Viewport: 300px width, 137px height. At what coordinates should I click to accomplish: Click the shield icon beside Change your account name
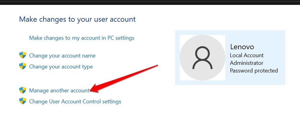pos(23,55)
